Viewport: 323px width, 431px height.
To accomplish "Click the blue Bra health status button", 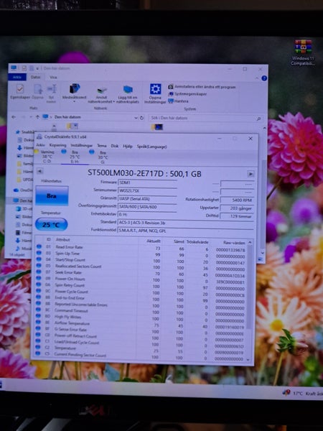I will (52, 195).
